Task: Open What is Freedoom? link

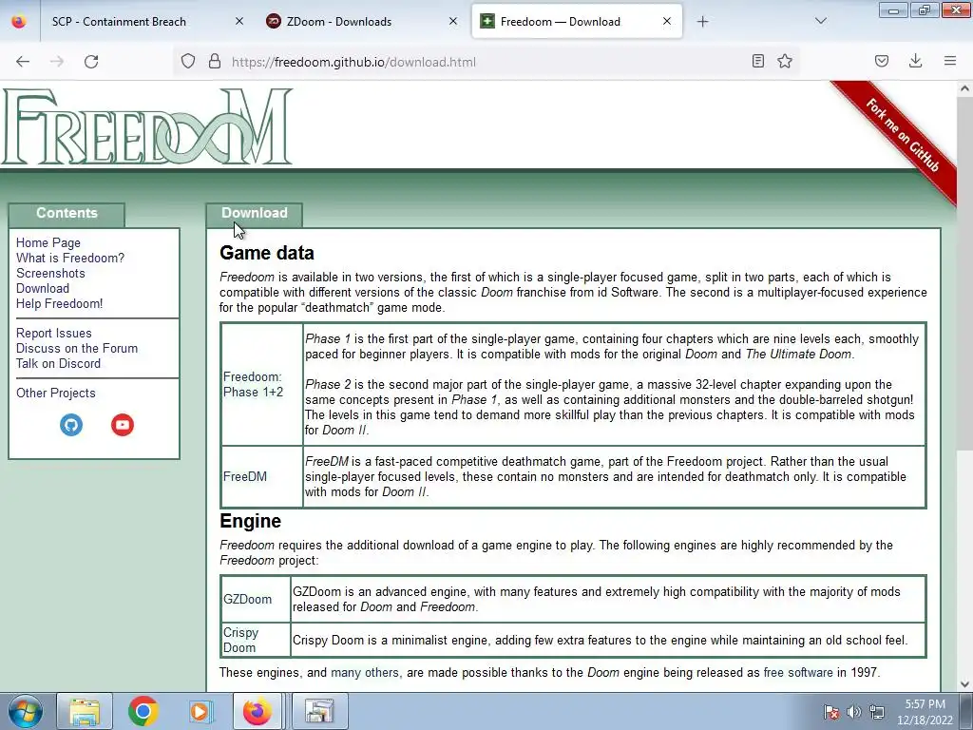Action: point(70,258)
